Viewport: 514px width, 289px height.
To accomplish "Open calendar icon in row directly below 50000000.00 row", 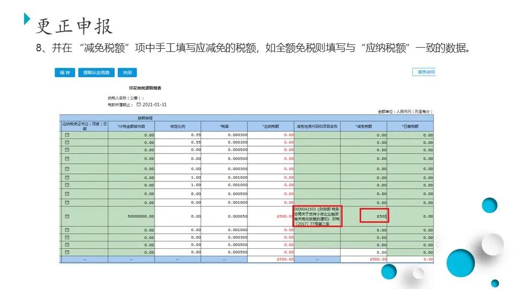I will (x=67, y=230).
